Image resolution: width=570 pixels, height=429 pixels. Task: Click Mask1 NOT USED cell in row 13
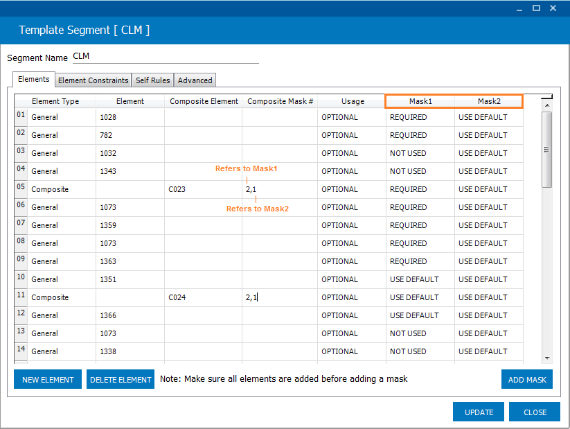(x=420, y=333)
